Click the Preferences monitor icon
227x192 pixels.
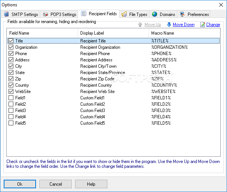click(x=182, y=14)
